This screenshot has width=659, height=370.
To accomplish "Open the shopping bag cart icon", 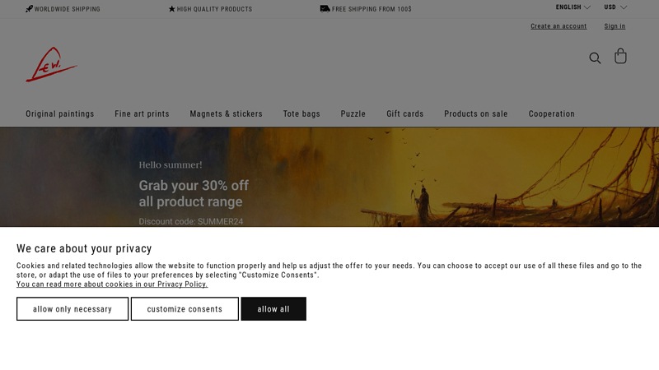I will point(620,56).
